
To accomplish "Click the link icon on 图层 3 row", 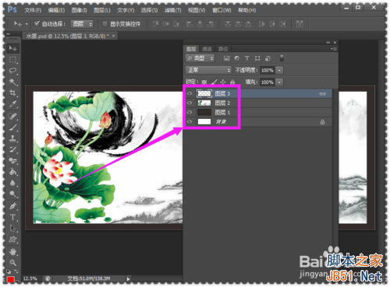I will click(322, 94).
